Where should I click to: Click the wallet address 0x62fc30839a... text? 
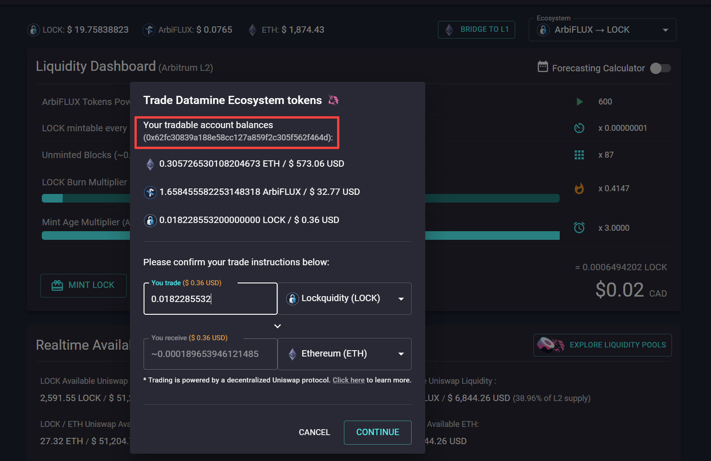point(238,138)
